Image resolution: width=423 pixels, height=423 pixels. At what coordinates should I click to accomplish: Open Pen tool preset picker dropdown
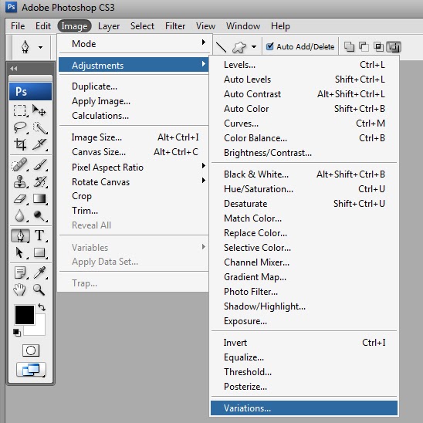click(40, 47)
